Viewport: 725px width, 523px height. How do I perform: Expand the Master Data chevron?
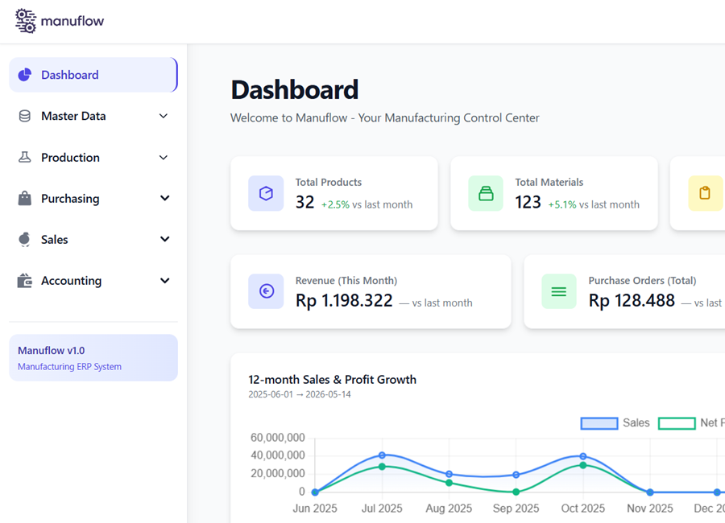click(164, 116)
